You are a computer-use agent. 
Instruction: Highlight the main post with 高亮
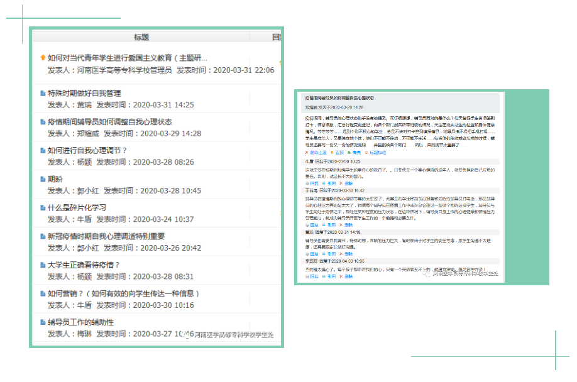click(x=356, y=153)
